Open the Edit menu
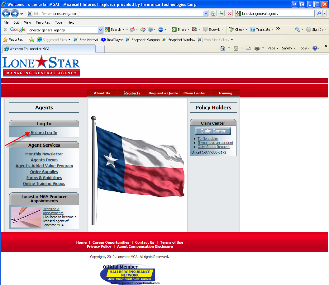This screenshot has height=285, width=329. click(x=16, y=22)
